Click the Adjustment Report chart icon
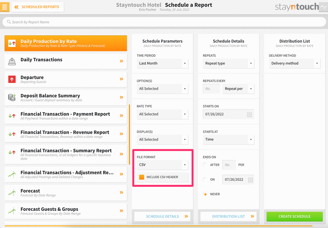Viewport: 328px width, 228px height. point(12,174)
